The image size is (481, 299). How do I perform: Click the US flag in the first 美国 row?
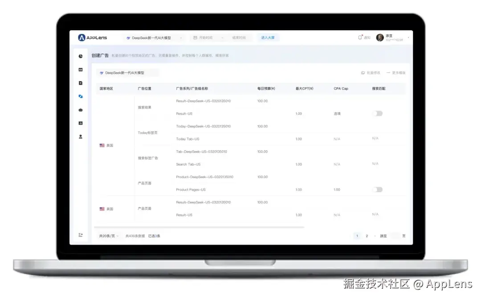102,145
